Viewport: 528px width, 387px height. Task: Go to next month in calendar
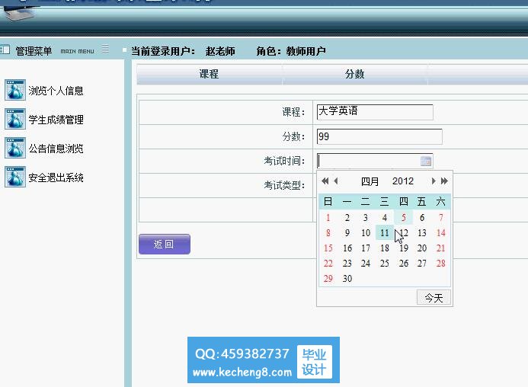(434, 181)
